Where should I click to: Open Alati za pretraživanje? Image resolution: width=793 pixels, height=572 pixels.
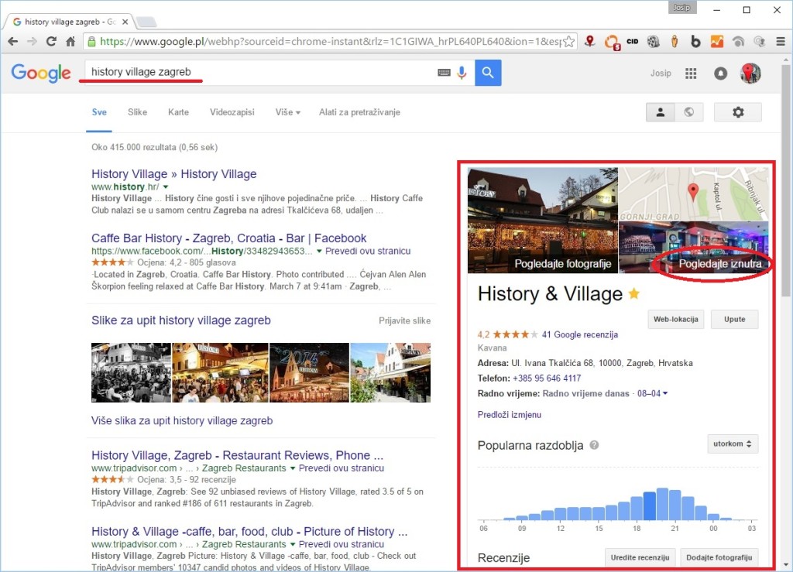[359, 112]
